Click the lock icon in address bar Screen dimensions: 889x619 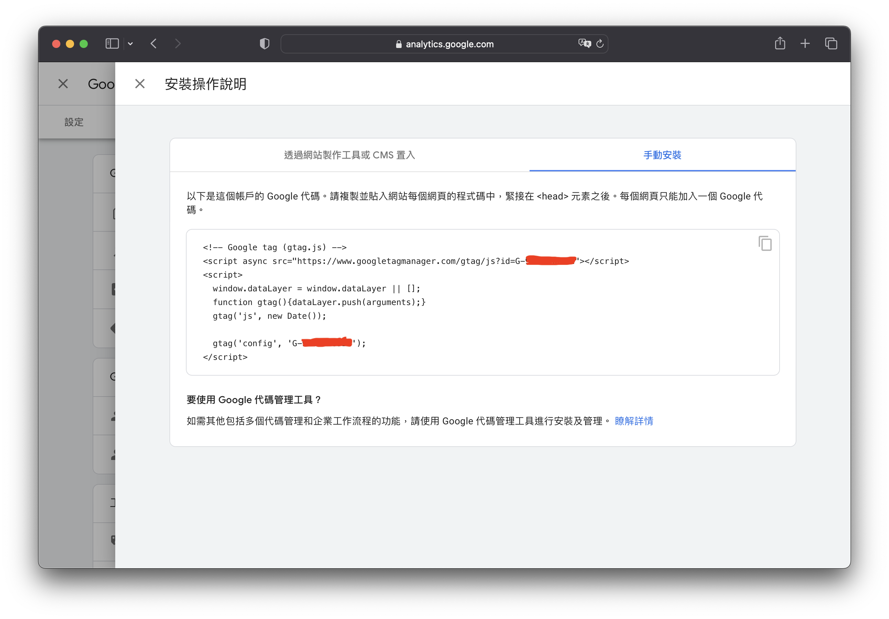[399, 44]
